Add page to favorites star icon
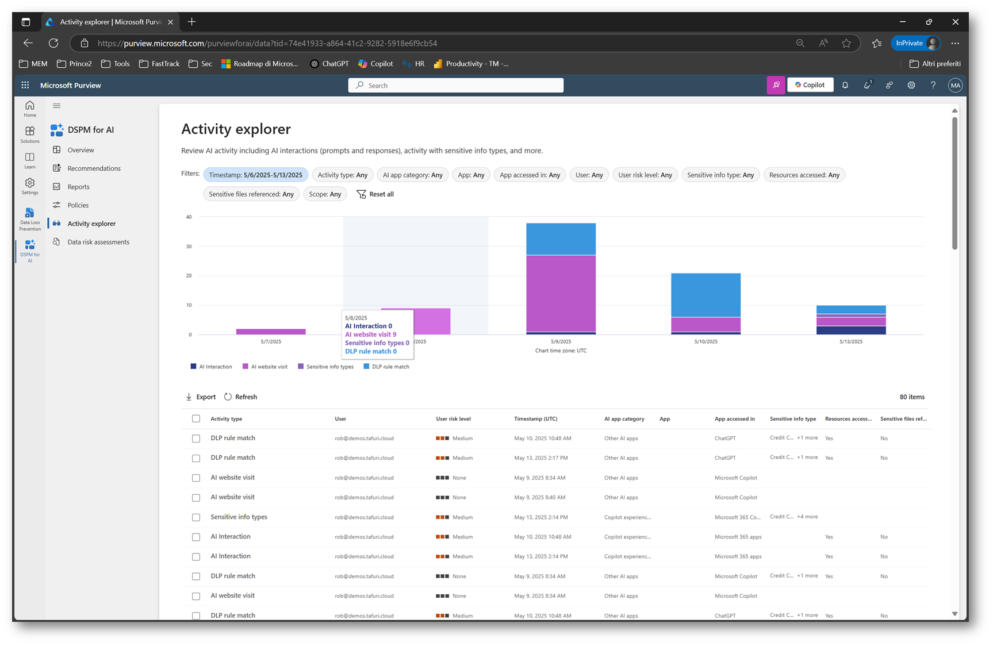The height and width of the screenshot is (646, 993). (x=846, y=43)
